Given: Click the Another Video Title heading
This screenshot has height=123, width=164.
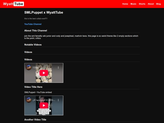Looking at the screenshot, I should pos(35,120).
